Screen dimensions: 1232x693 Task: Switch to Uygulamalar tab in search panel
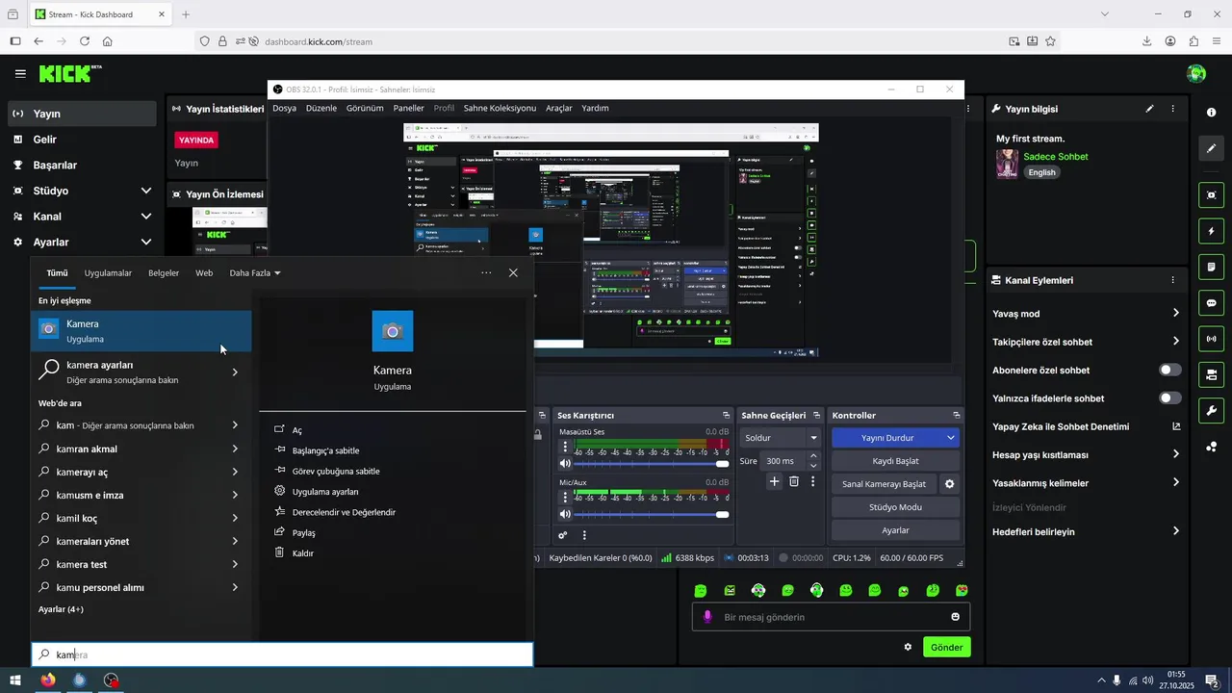(108, 273)
